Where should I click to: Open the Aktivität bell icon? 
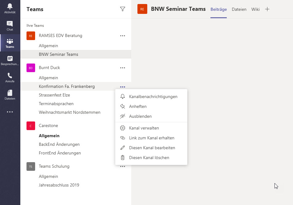click(x=10, y=9)
